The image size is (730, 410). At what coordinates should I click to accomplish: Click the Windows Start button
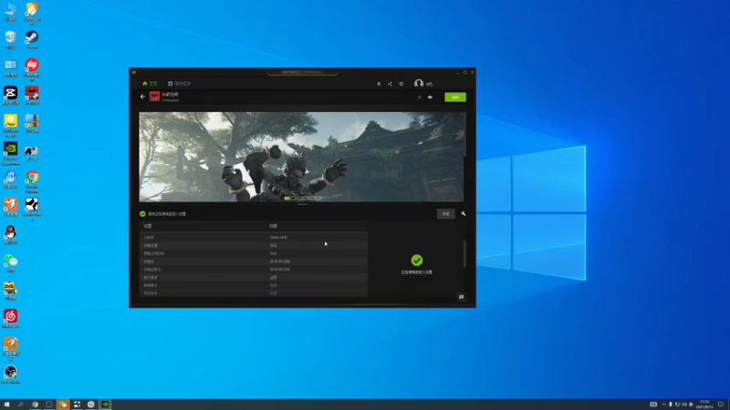6,405
